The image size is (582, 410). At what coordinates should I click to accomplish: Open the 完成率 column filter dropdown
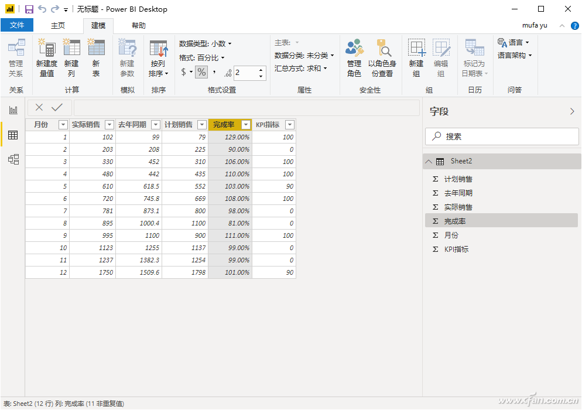pyautogui.click(x=246, y=125)
